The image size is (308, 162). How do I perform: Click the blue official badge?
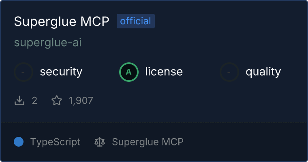tap(136, 21)
